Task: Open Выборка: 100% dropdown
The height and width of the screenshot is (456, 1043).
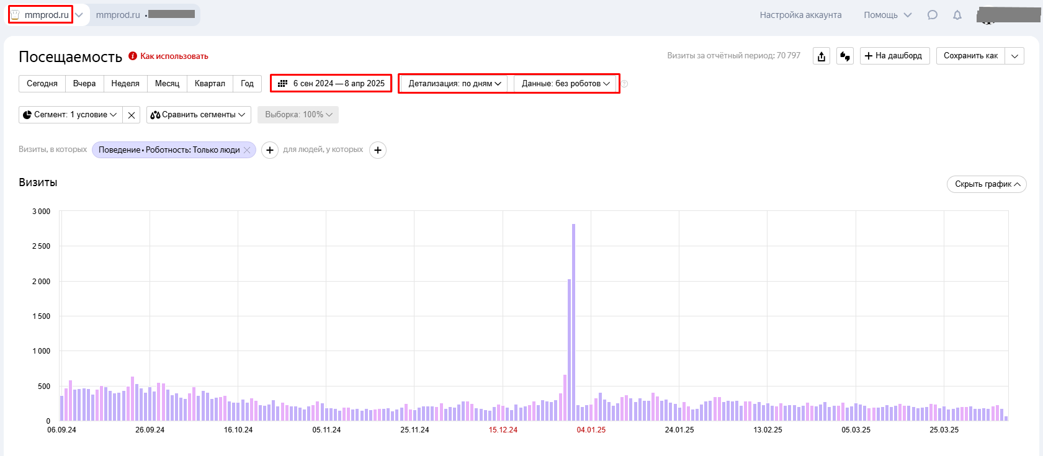Action: tap(298, 115)
